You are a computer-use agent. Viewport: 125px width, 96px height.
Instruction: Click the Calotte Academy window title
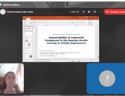pos(11,5)
